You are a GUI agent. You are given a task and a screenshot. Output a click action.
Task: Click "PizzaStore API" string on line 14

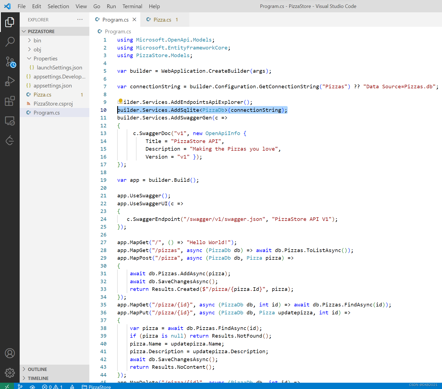click(x=196, y=141)
